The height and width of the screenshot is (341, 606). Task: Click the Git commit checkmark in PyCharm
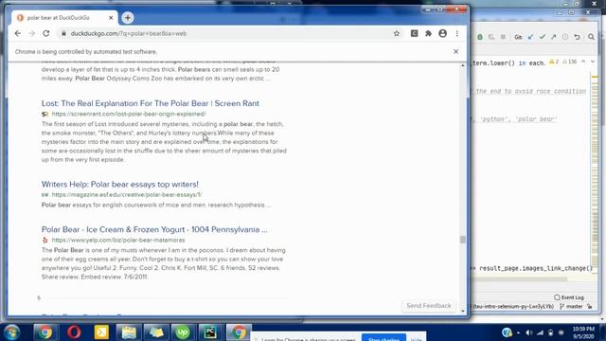coord(543,37)
